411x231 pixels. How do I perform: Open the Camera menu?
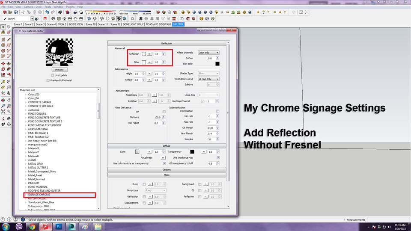28,7
